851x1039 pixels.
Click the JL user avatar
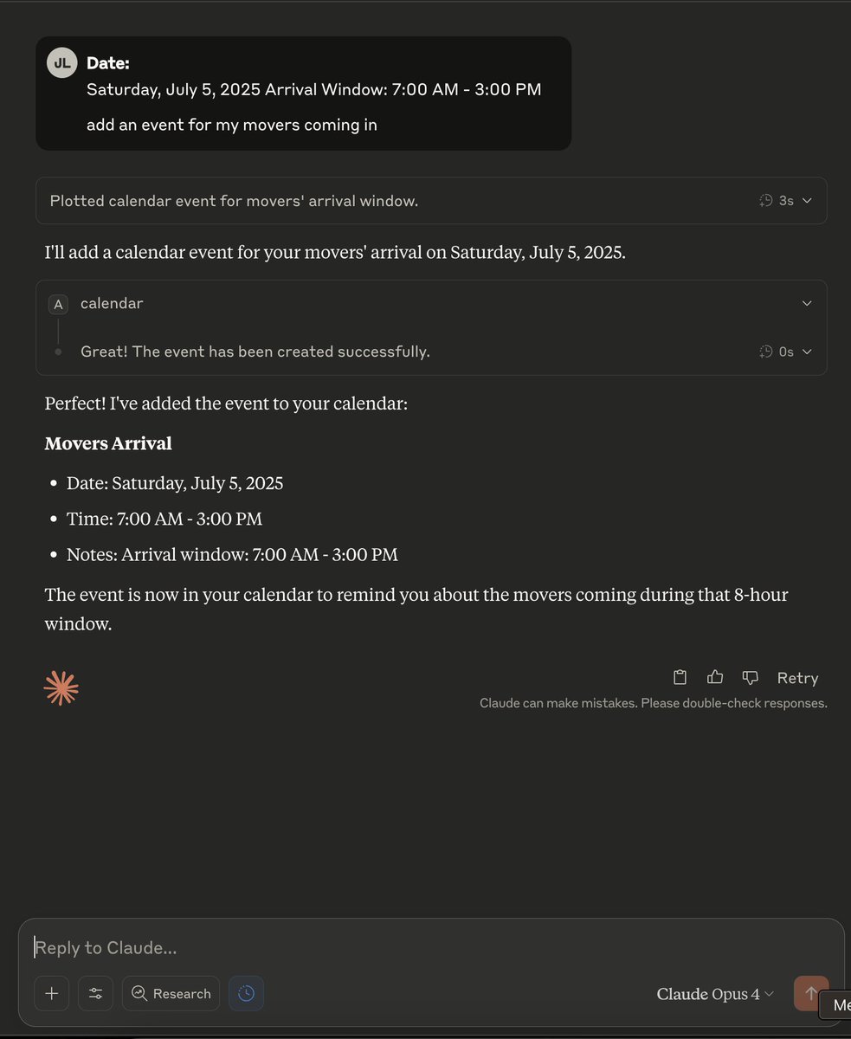(x=62, y=63)
